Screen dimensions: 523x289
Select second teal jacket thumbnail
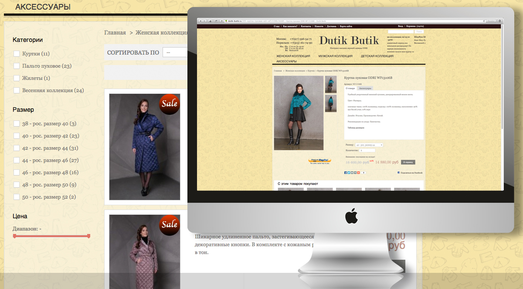pos(331,103)
